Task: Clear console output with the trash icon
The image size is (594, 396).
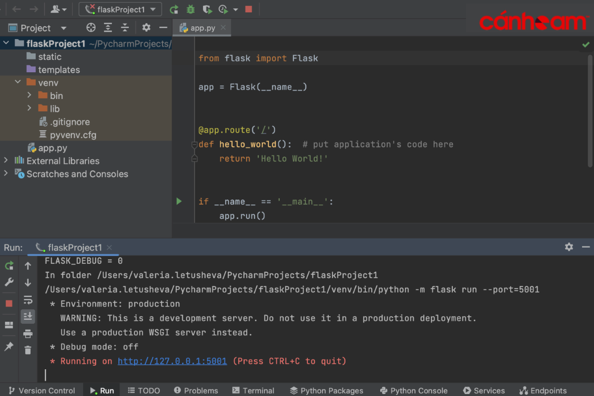Action: pyautogui.click(x=28, y=350)
